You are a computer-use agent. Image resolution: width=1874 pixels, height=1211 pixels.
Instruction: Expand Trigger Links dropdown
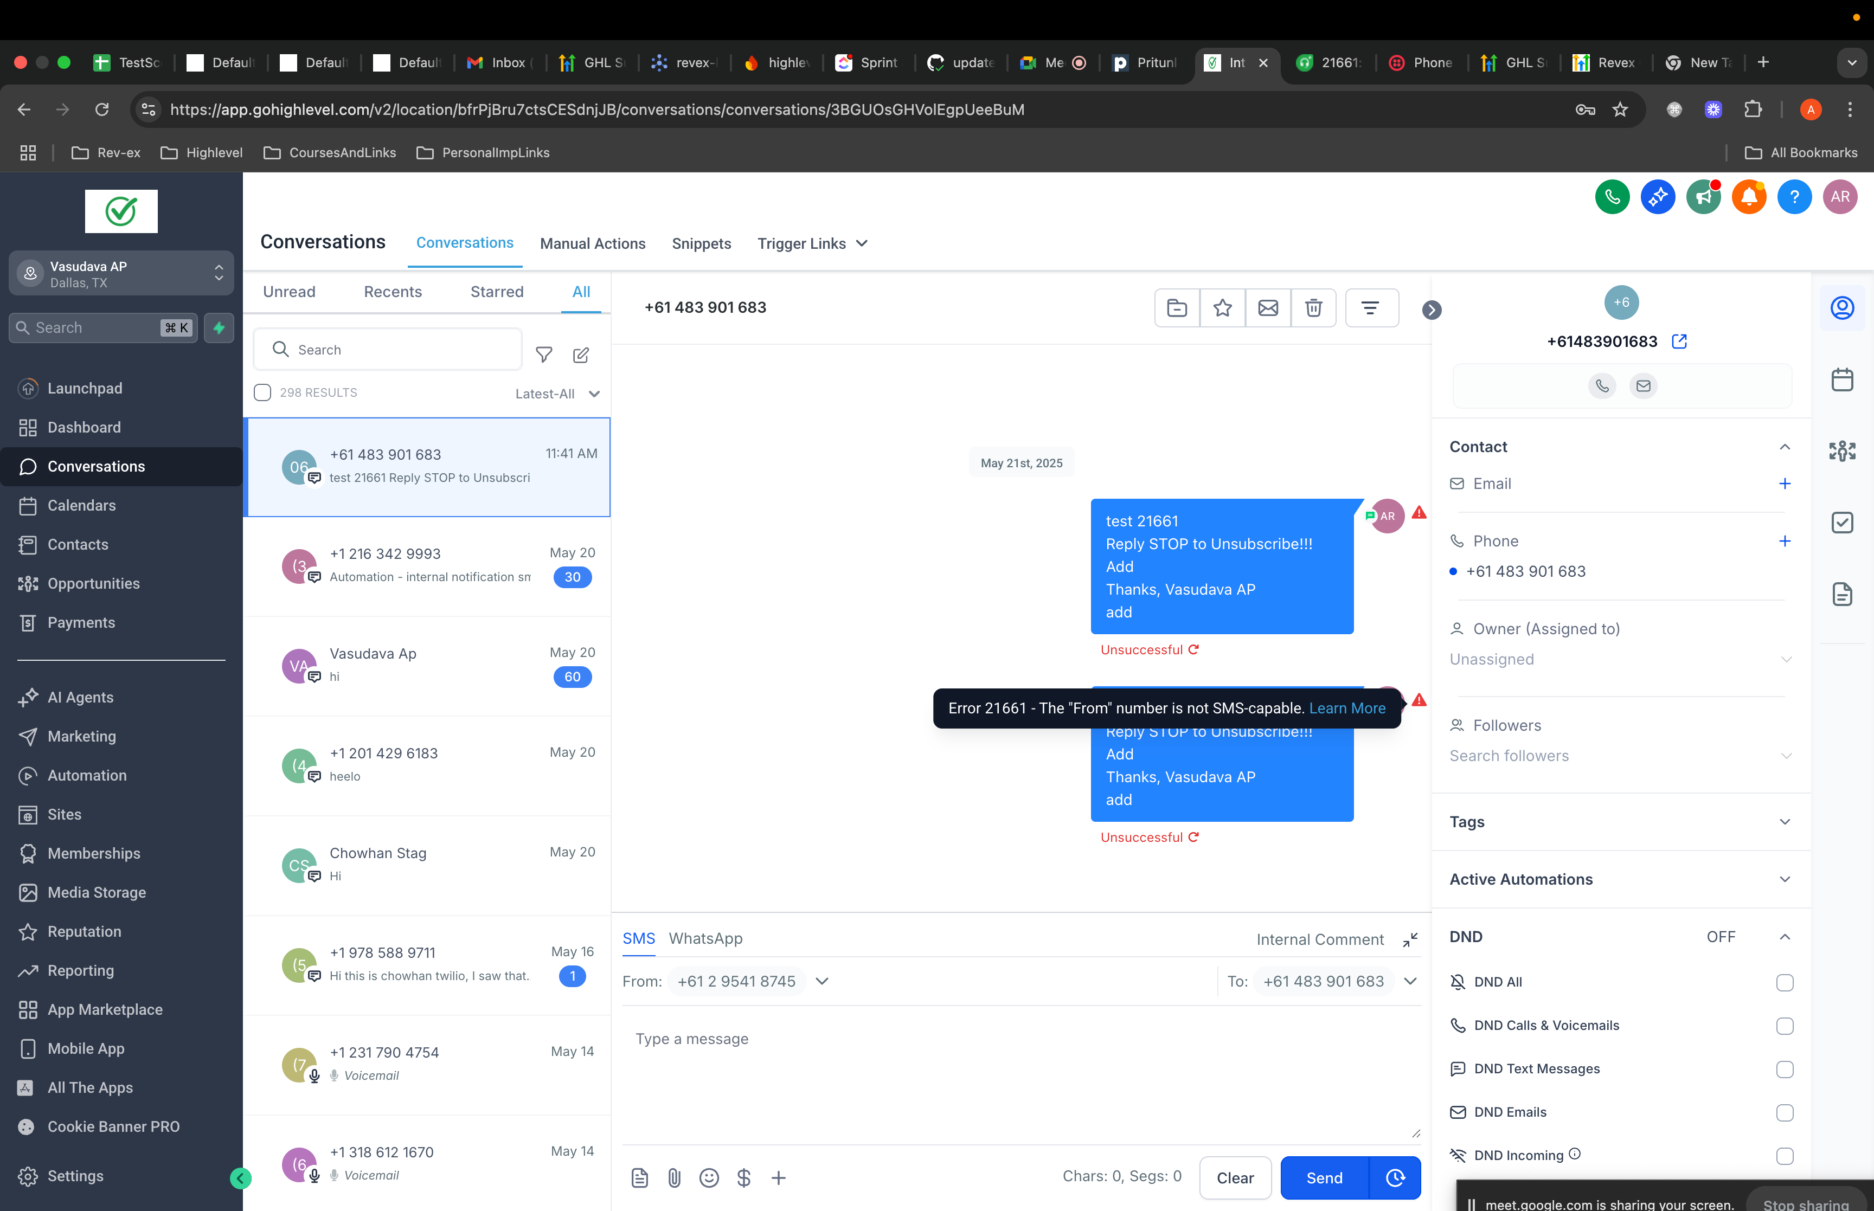[812, 244]
